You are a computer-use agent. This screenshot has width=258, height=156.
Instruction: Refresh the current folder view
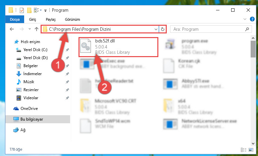point(163,29)
